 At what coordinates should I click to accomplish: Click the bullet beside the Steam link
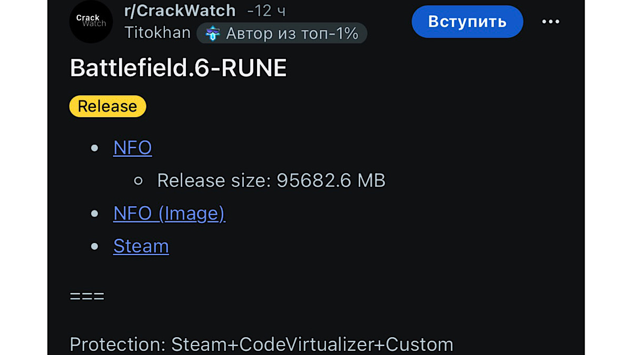[x=95, y=246]
